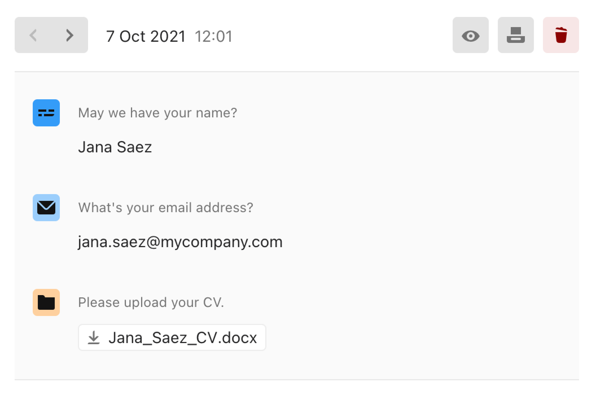The image size is (596, 404).
Task: Select the email jana.saez@mycompany.com
Action: point(180,242)
